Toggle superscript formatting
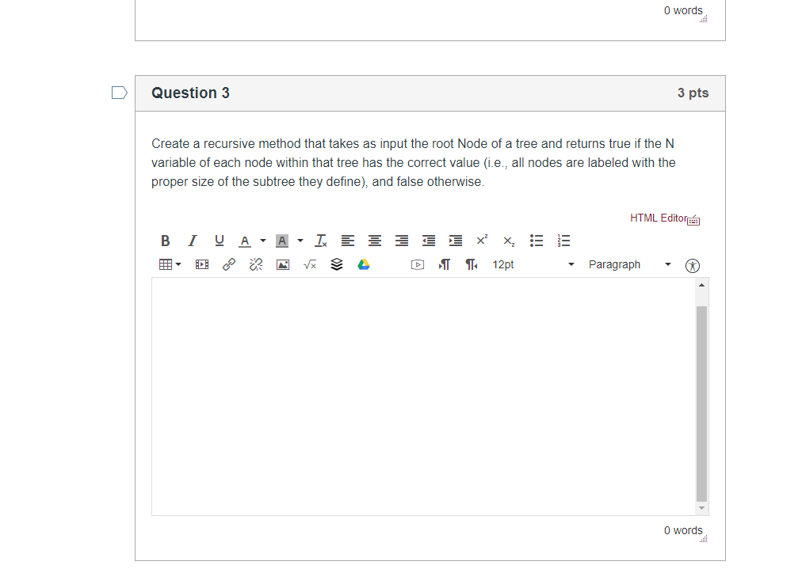Viewport: 802px width, 588px height. pyautogui.click(x=481, y=240)
